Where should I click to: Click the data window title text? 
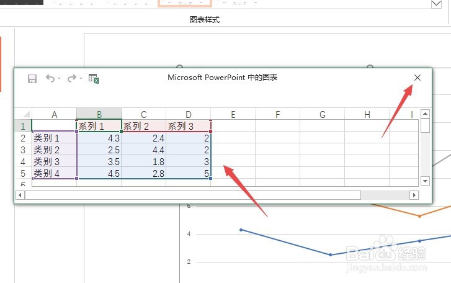tap(222, 78)
